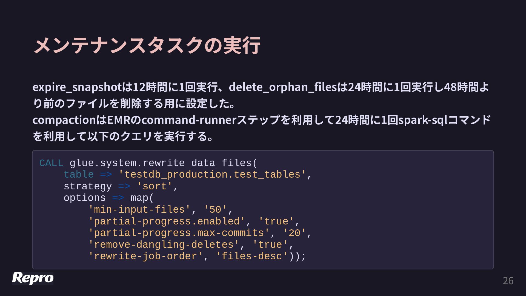This screenshot has height=296, width=526.
Task: Click the delete_orphan_files word in the paragraph
Action: coord(282,87)
